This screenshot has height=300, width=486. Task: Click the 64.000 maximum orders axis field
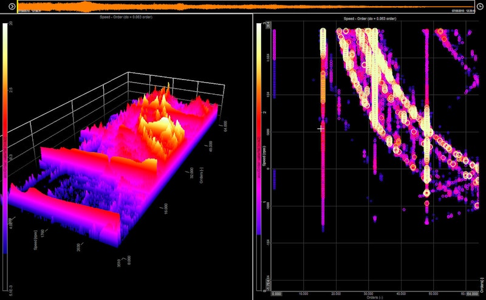point(473,293)
